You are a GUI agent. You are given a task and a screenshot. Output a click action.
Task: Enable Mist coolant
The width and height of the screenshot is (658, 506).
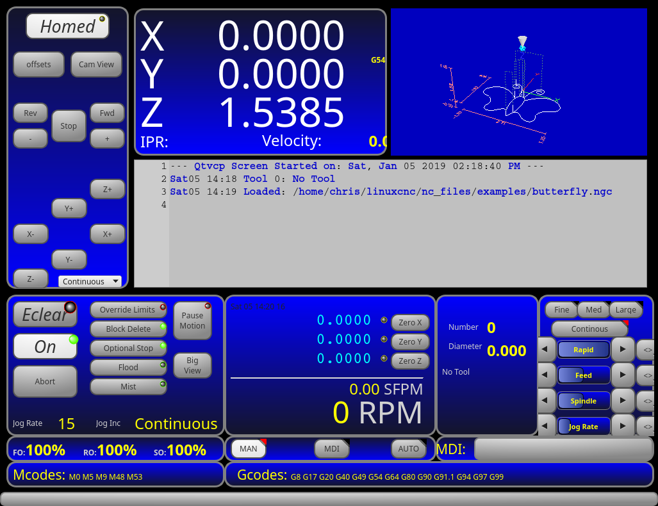point(128,386)
